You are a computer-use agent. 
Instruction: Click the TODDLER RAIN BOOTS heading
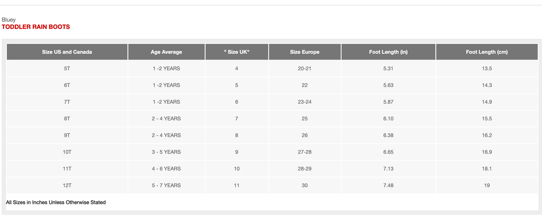pos(36,27)
